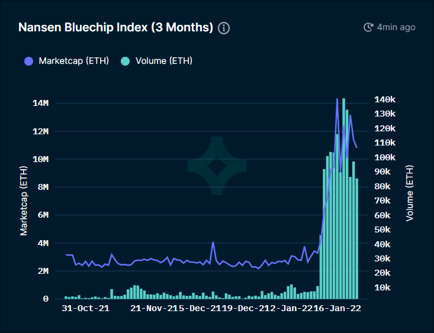Click the purple Marketcap legend dot
The image size is (434, 333).
click(x=29, y=61)
